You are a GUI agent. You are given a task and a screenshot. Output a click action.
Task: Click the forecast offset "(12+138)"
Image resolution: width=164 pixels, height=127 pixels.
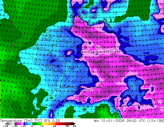[156, 121]
